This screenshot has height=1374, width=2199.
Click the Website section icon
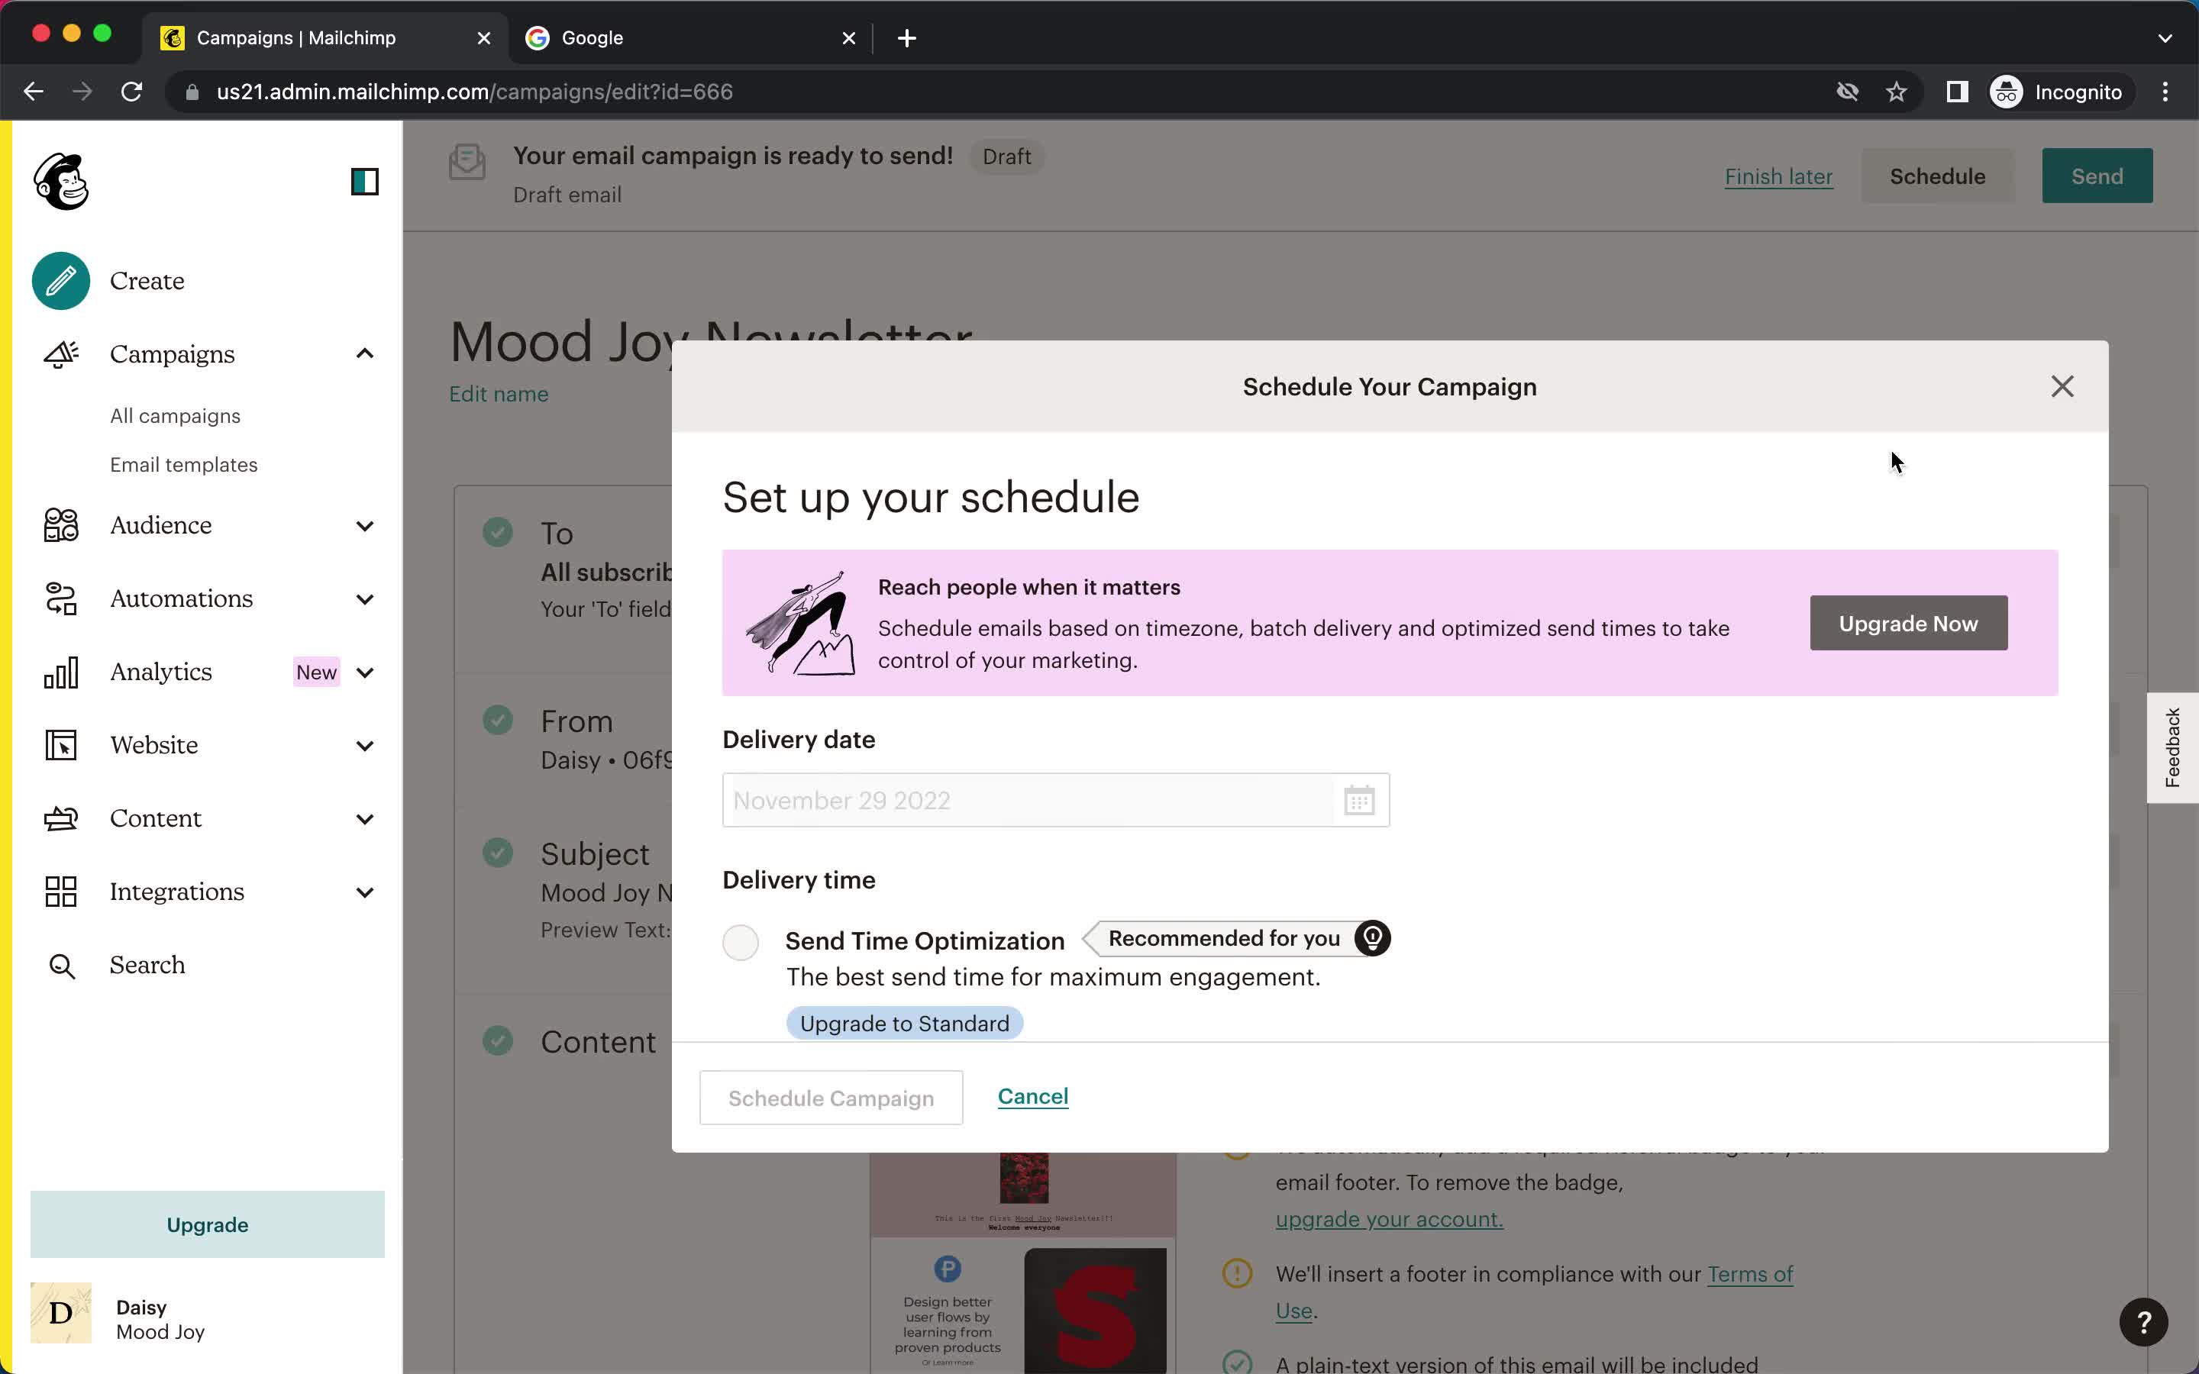[60, 744]
